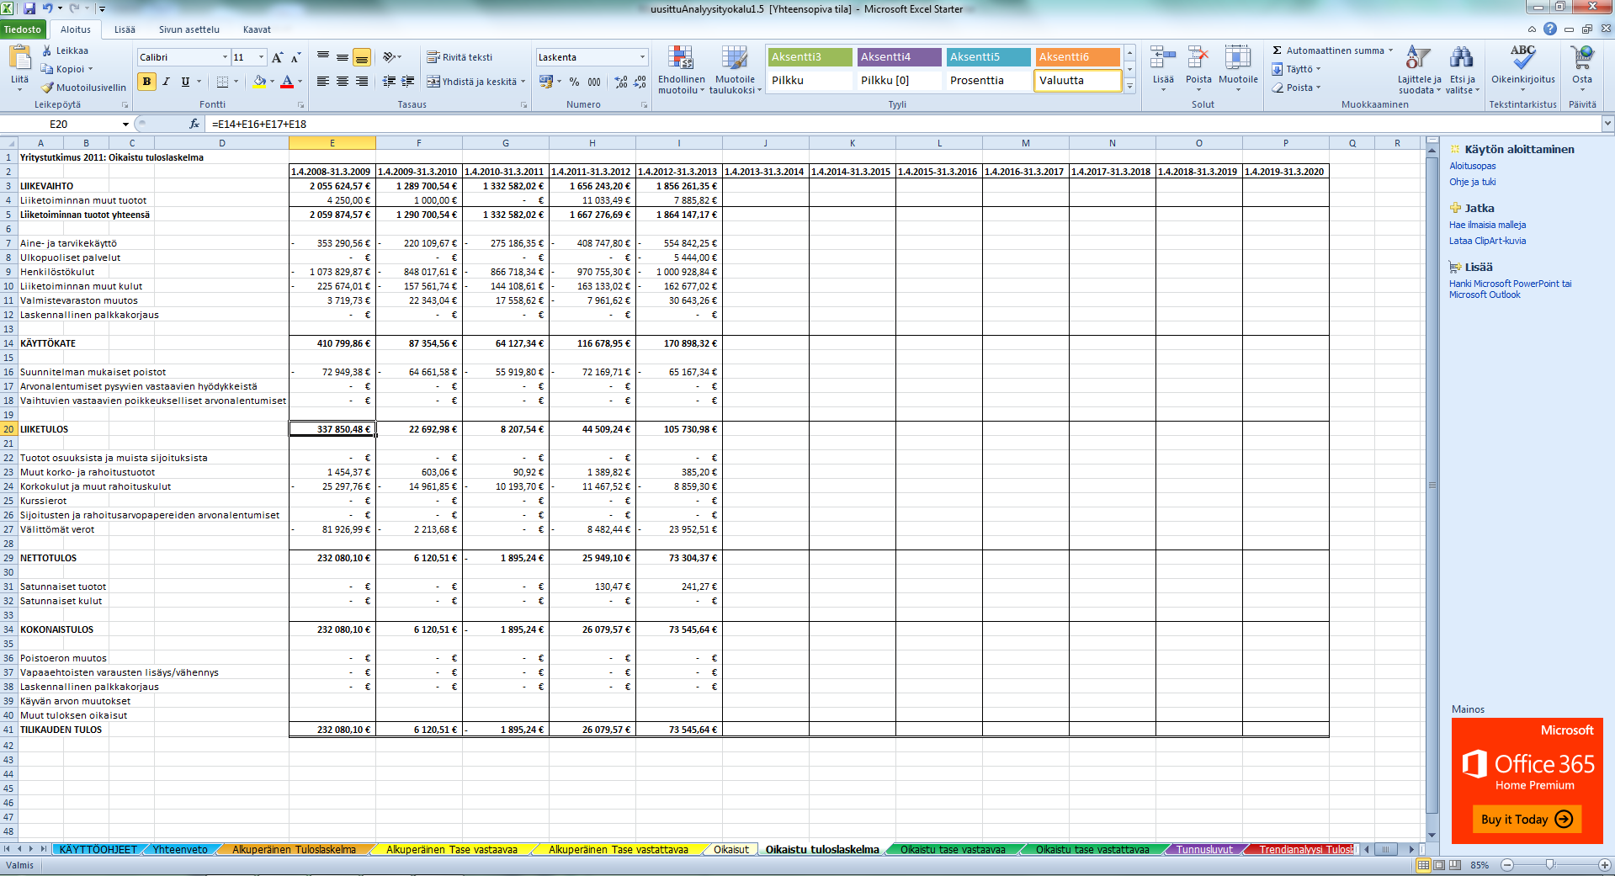
Task: Toggle italic formatting button
Action: tap(166, 82)
